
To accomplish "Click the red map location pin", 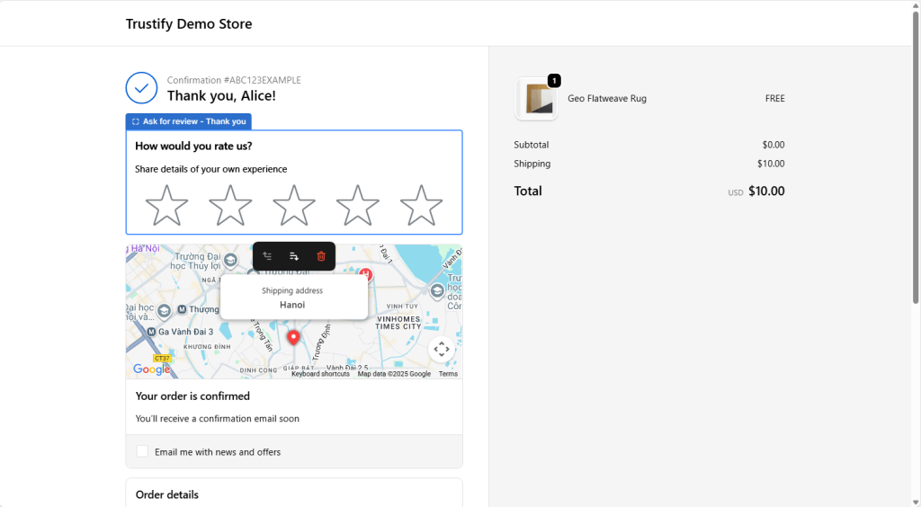I will 292,337.
